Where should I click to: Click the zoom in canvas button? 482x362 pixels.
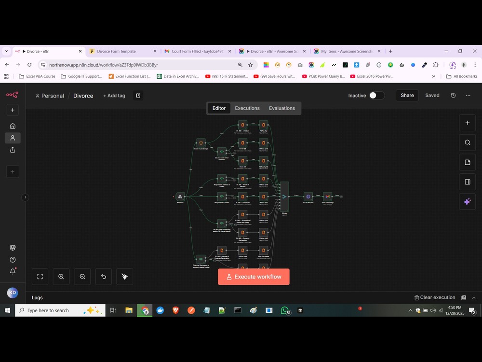(61, 277)
